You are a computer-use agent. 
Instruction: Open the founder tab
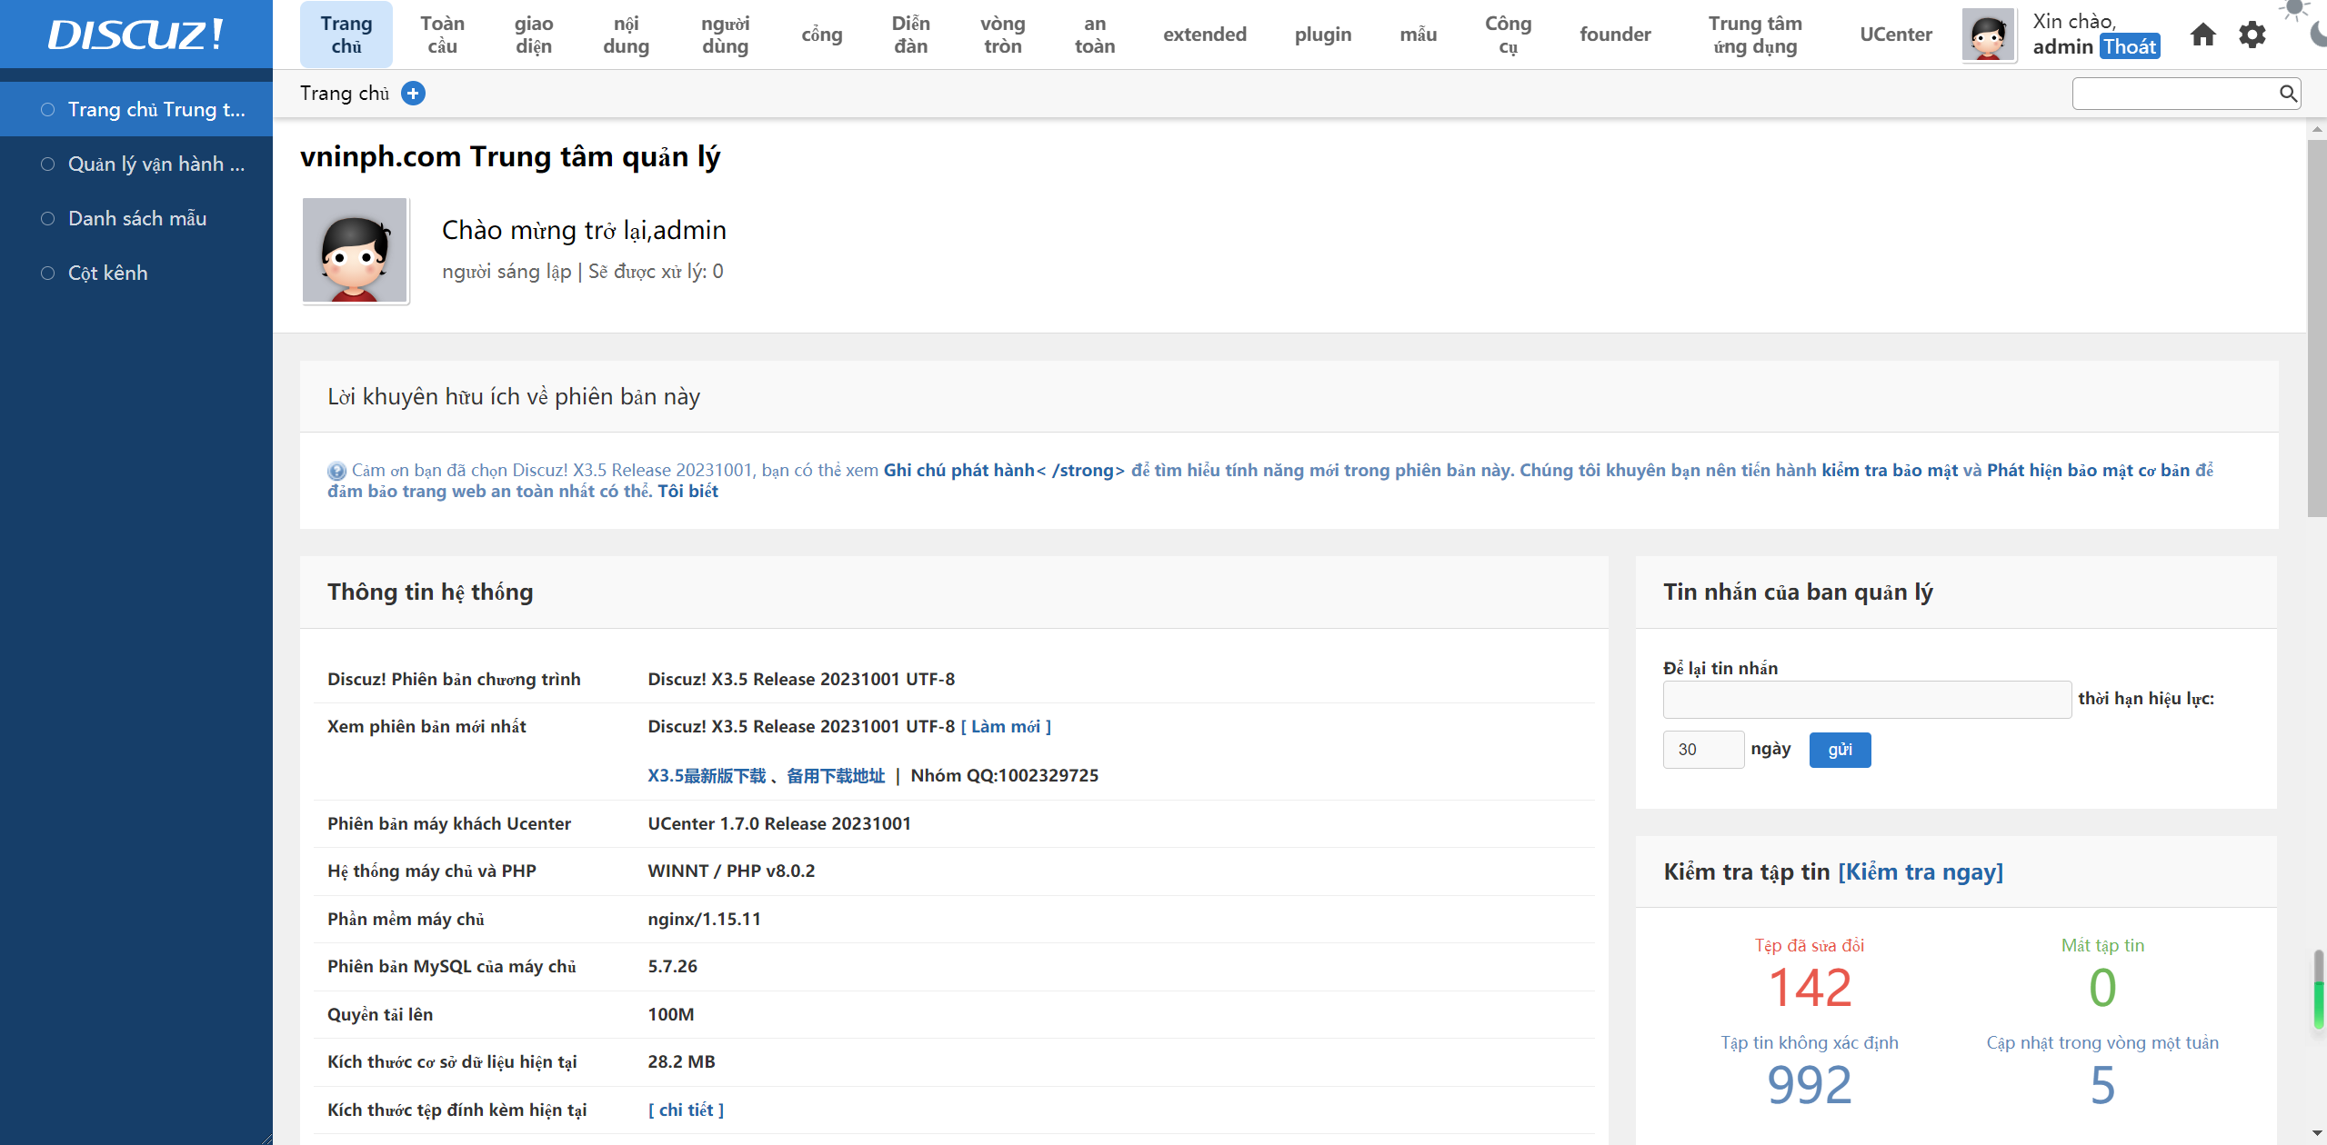(x=1615, y=35)
